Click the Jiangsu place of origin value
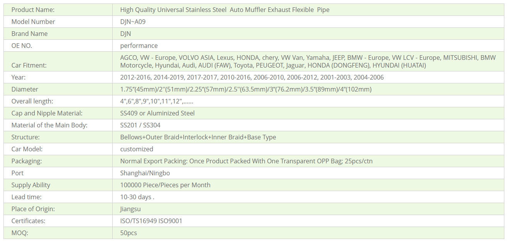The height and width of the screenshot is (244, 509). tap(130, 209)
